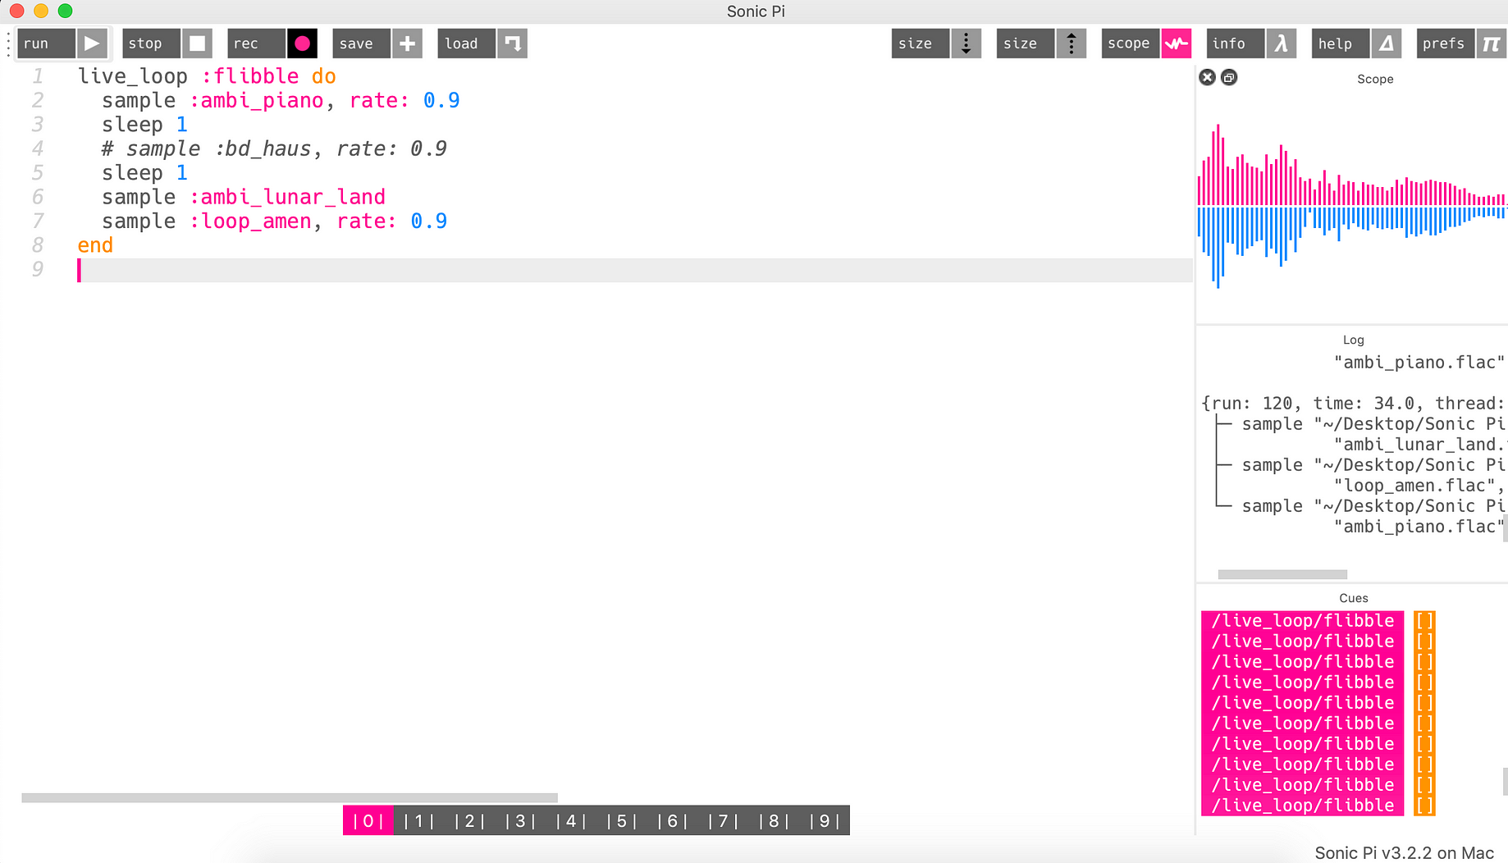The height and width of the screenshot is (863, 1508).
Task: Switch to buffer tab 7
Action: [724, 820]
